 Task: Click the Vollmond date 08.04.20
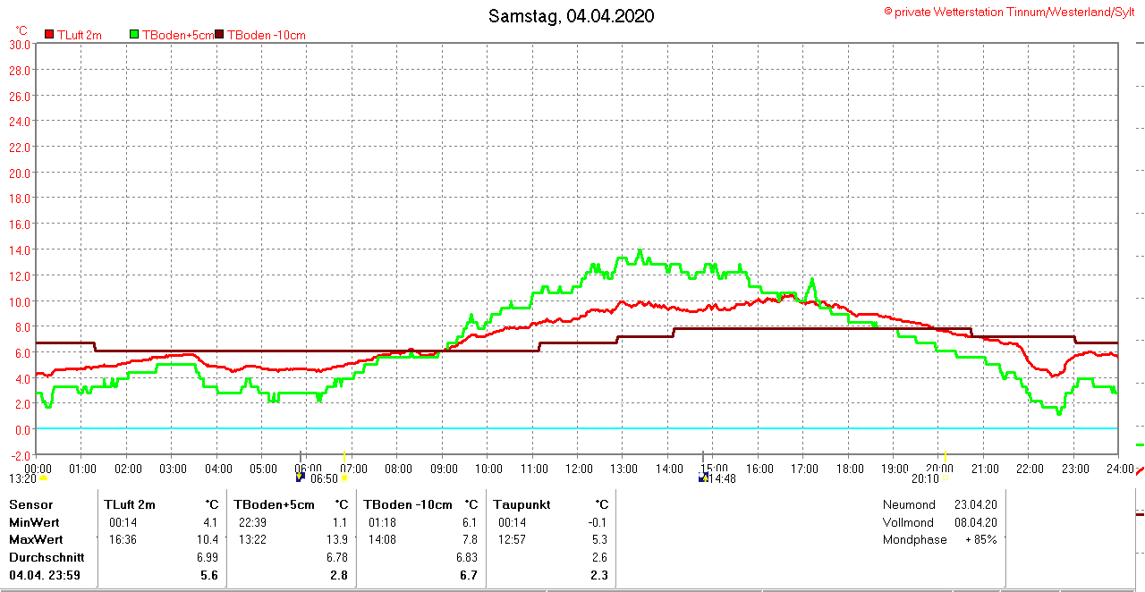(977, 522)
